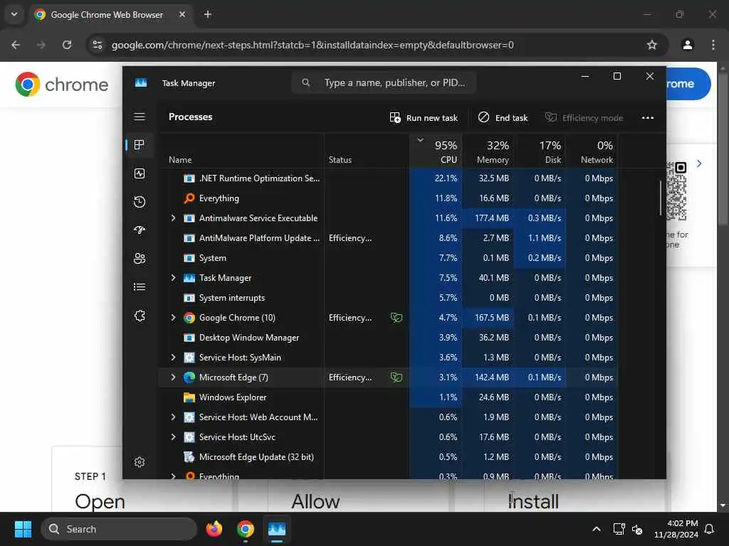The image size is (729, 546).
Task: Open a new Chrome tab
Action: point(208,14)
